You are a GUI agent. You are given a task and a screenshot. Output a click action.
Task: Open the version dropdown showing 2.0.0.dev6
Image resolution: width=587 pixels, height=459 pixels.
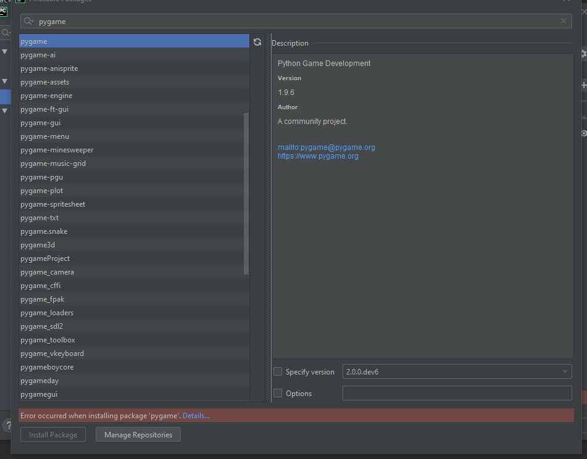(x=457, y=372)
